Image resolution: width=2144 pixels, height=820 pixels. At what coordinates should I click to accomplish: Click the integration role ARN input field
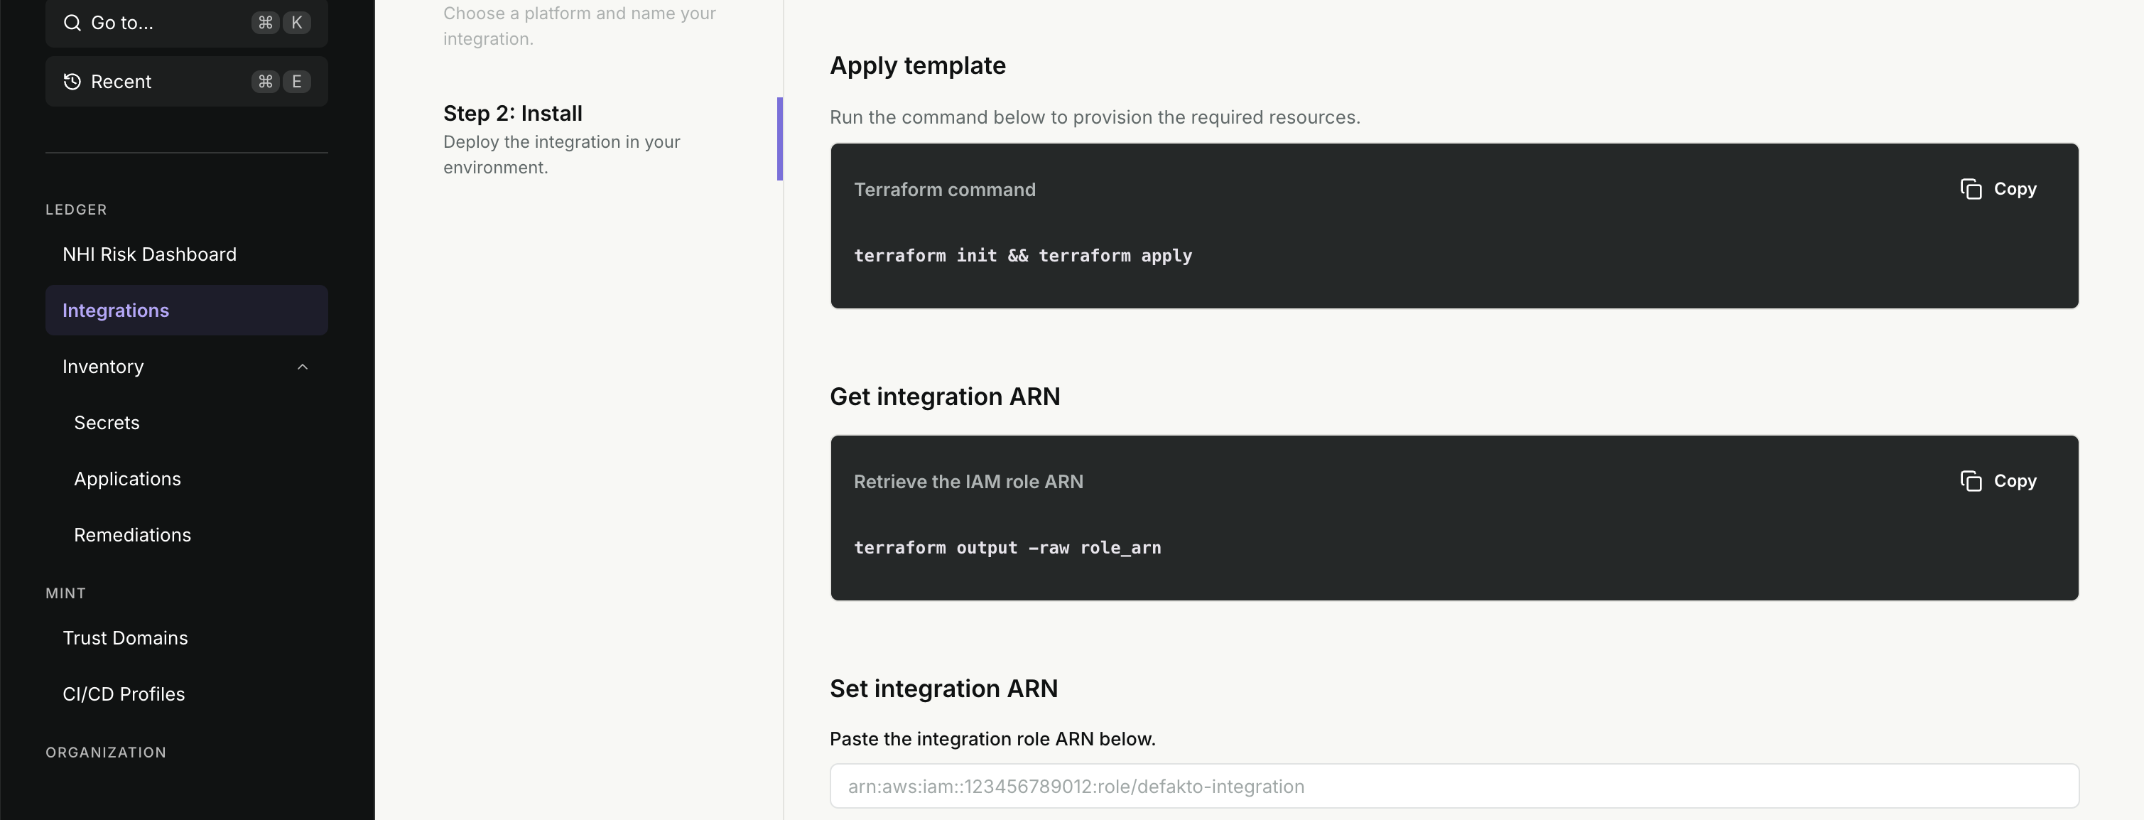tap(1454, 787)
